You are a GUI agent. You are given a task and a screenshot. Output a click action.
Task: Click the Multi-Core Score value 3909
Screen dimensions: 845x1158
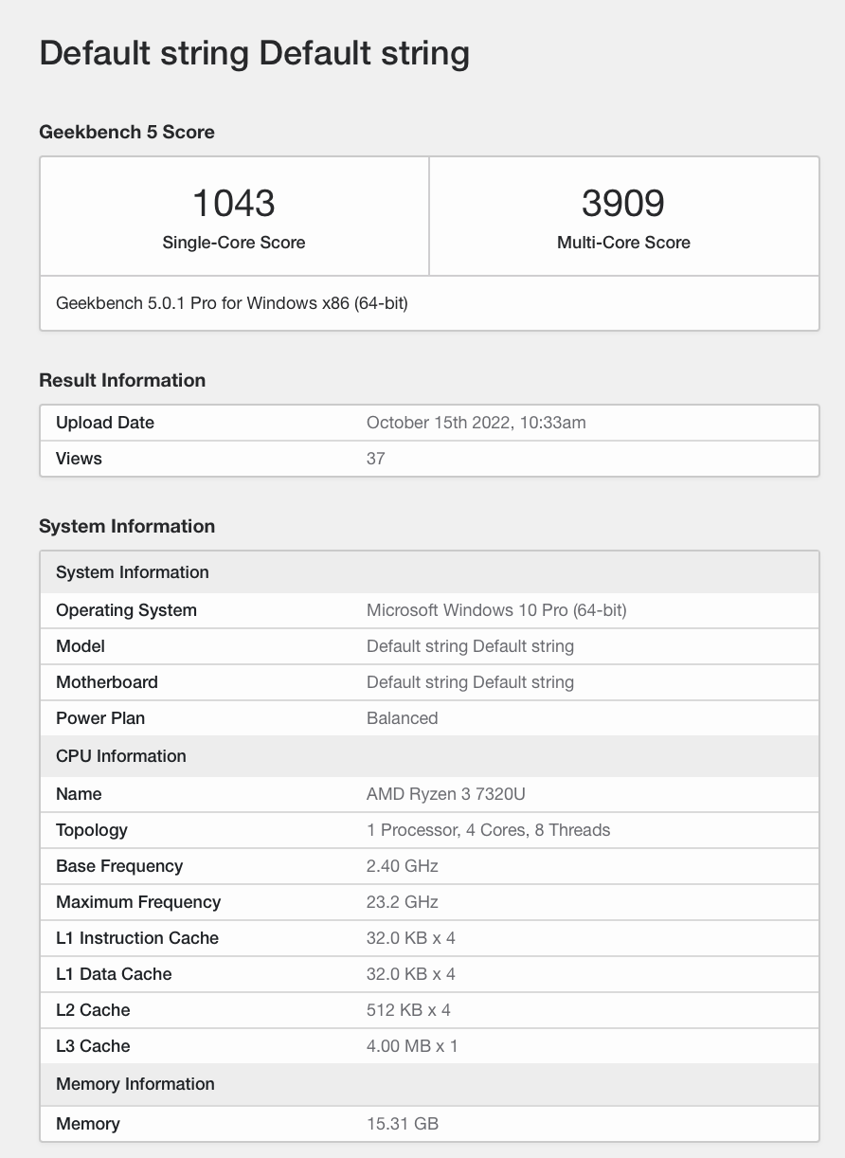click(x=623, y=202)
